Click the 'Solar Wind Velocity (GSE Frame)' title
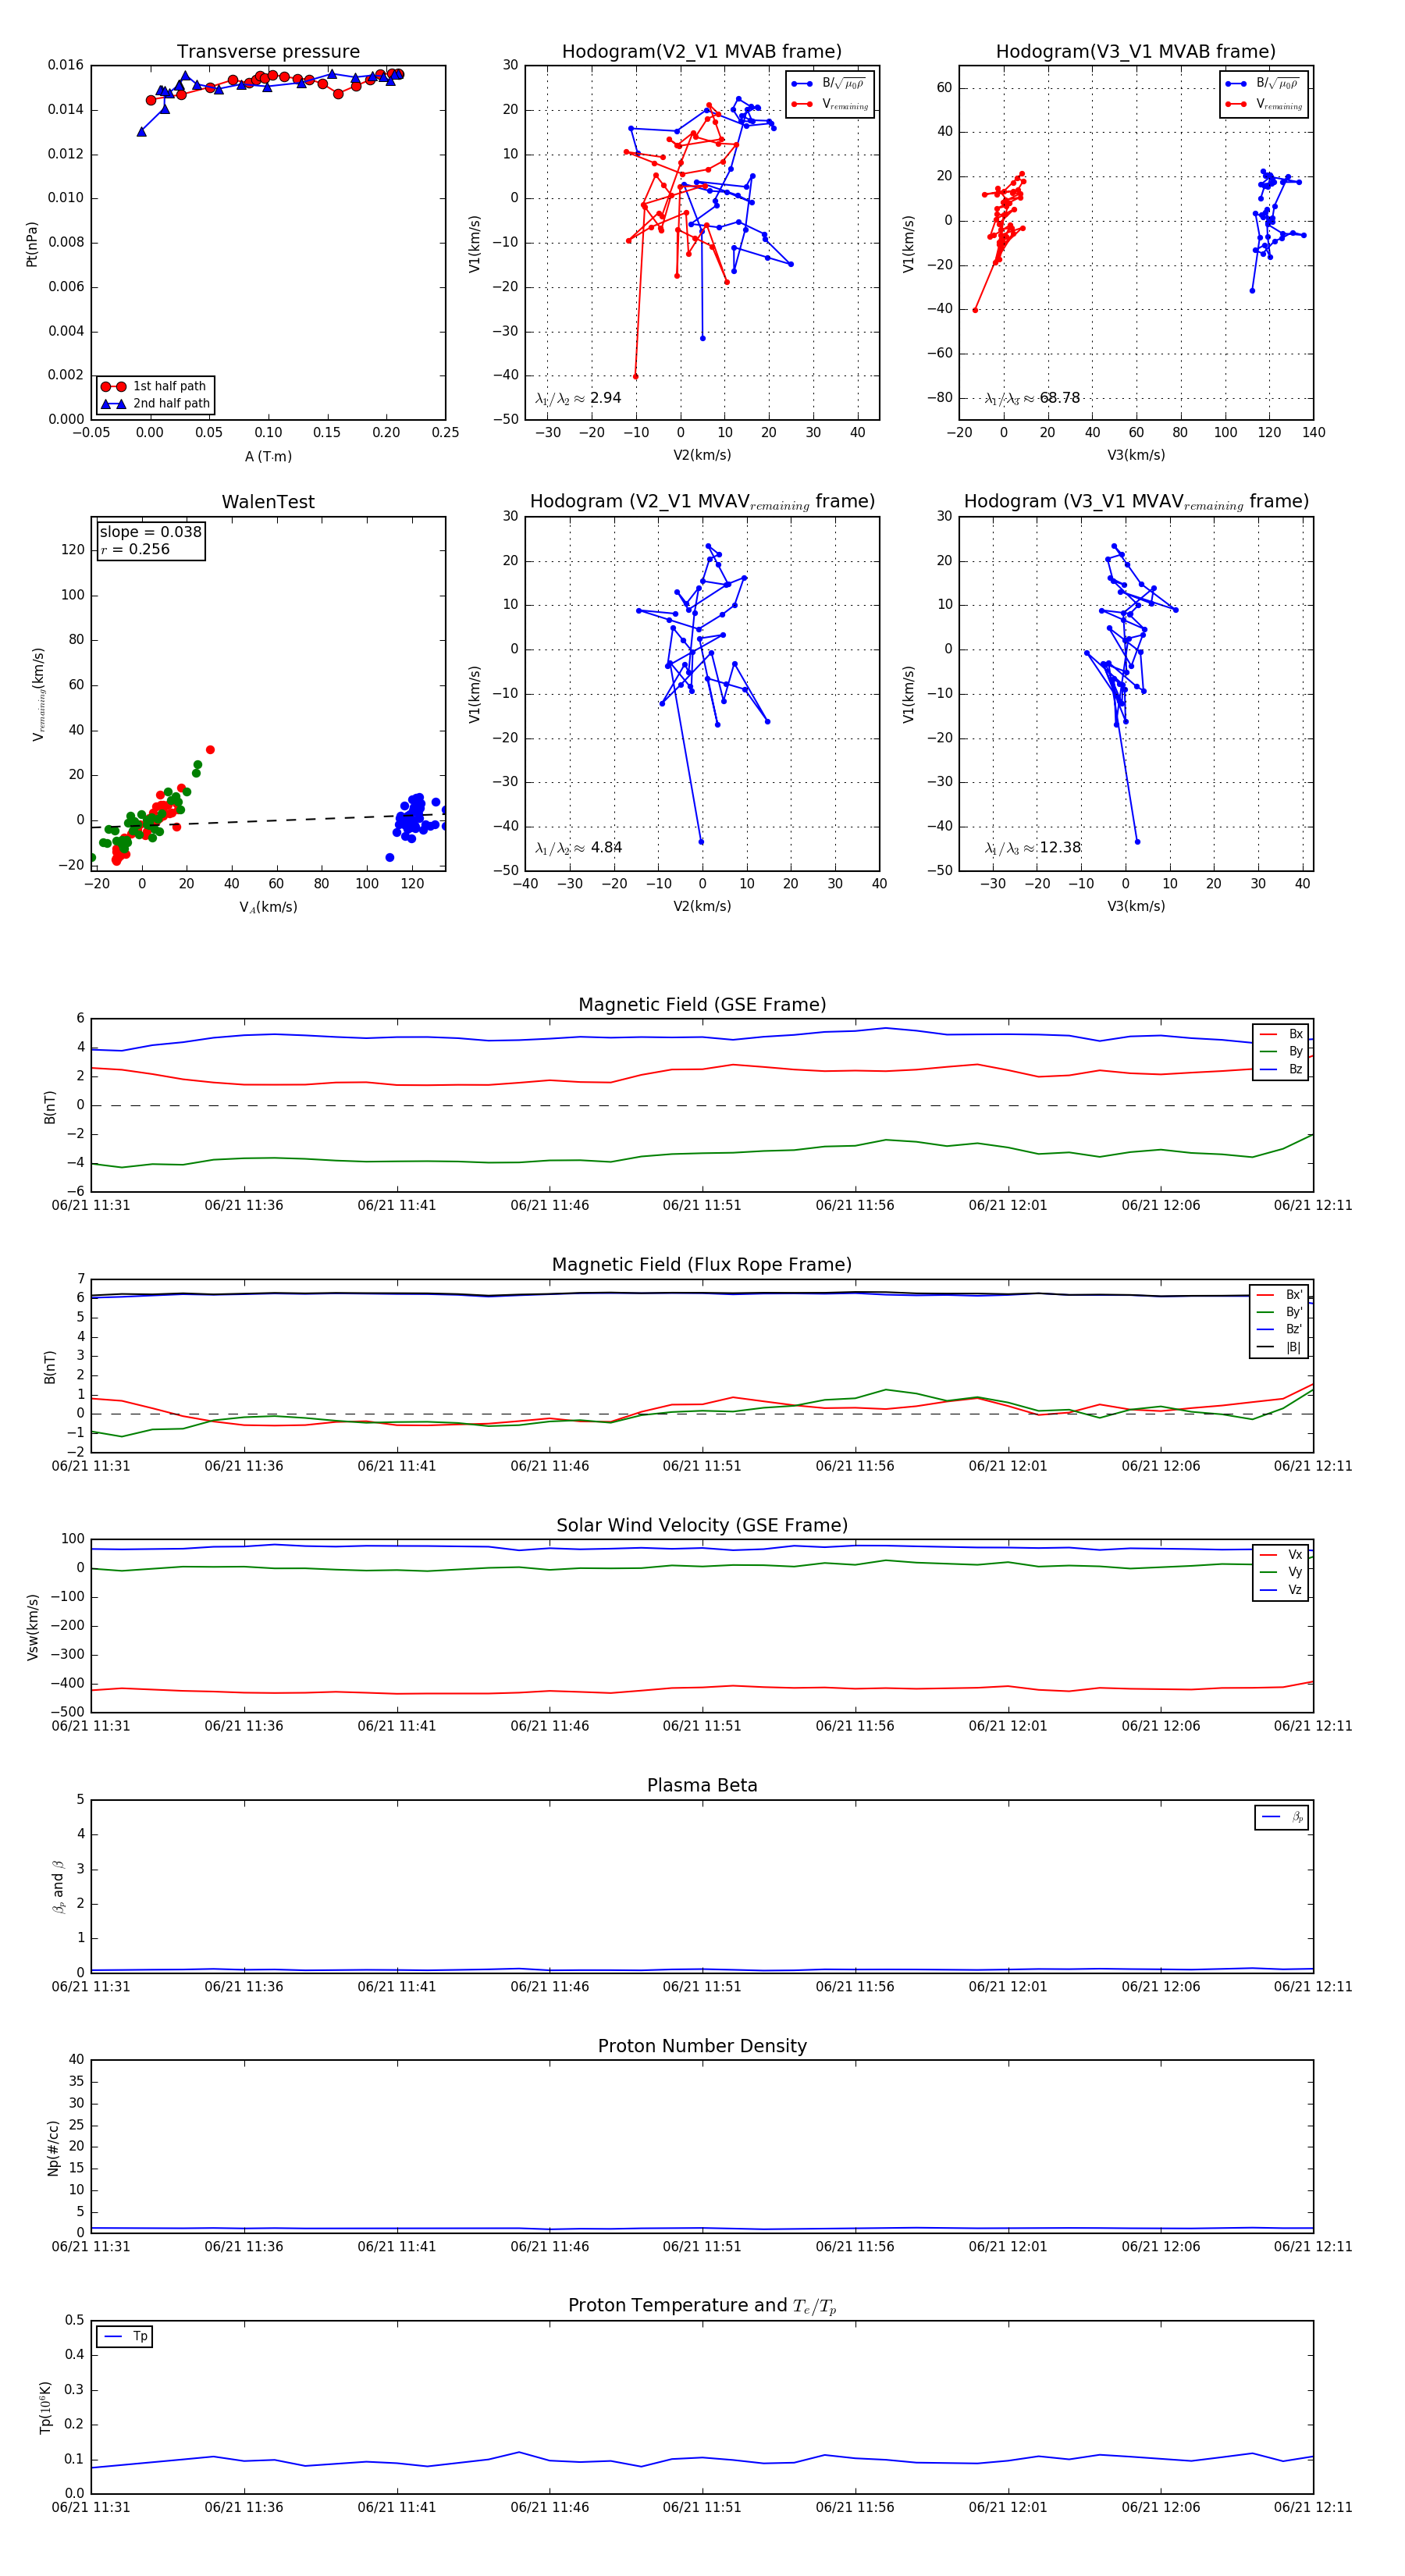The height and width of the screenshot is (2576, 1405). (702, 1525)
